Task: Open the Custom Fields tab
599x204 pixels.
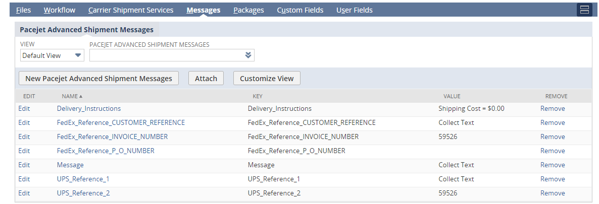Action: point(300,10)
